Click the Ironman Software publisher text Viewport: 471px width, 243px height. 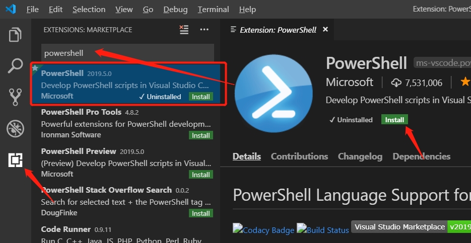click(x=71, y=135)
